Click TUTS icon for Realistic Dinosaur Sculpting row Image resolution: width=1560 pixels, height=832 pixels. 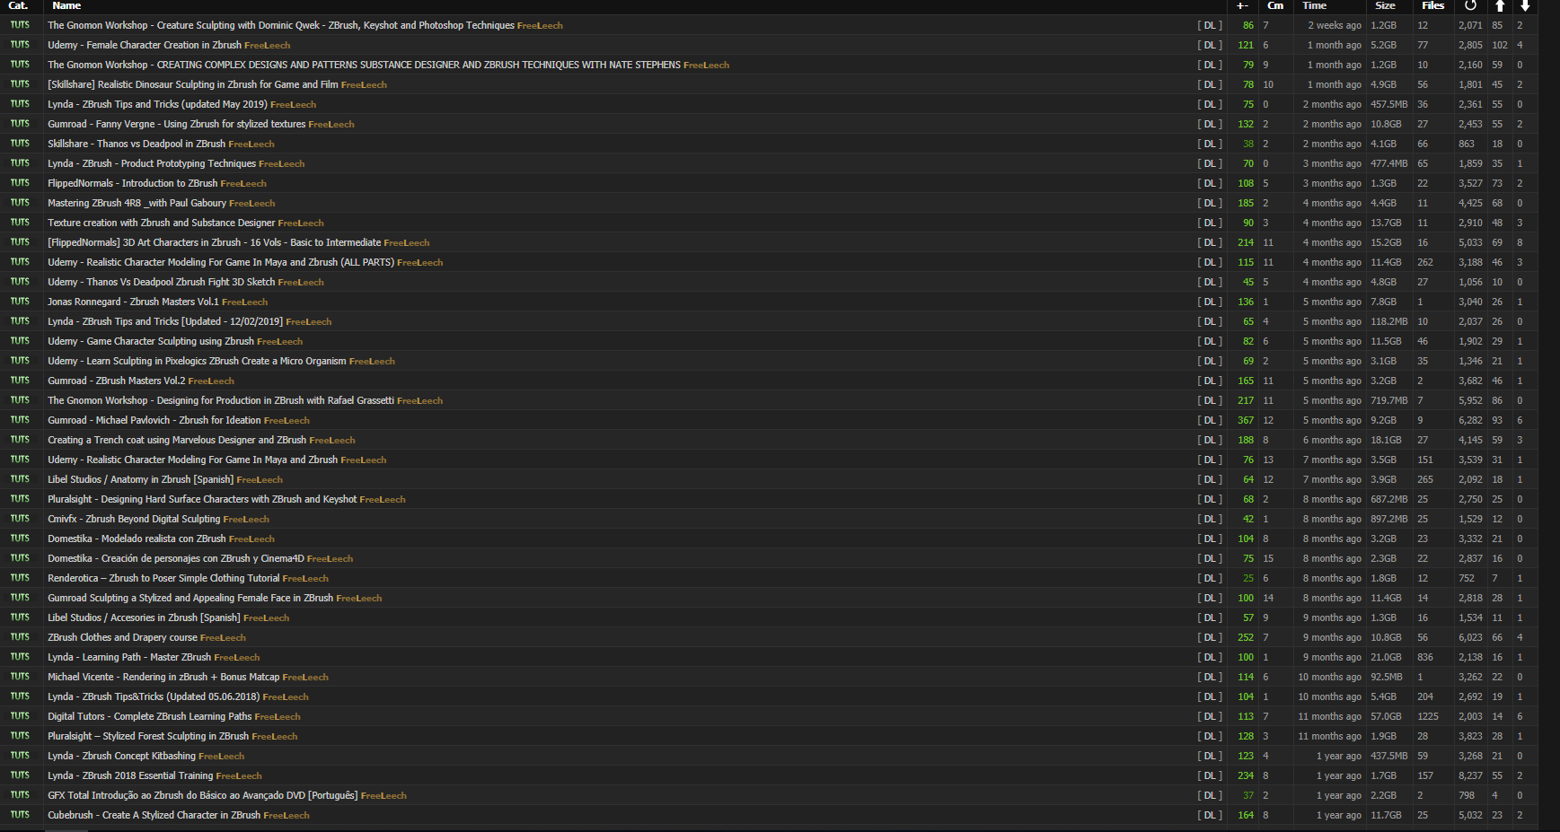pos(20,84)
